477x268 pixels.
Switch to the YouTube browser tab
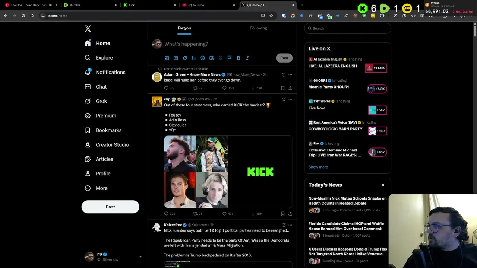[209, 5]
